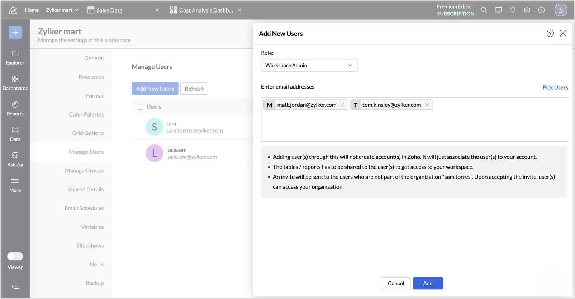The image size is (575, 299).
Task: Toggle the Viewer mode switch
Action: pyautogui.click(x=15, y=256)
